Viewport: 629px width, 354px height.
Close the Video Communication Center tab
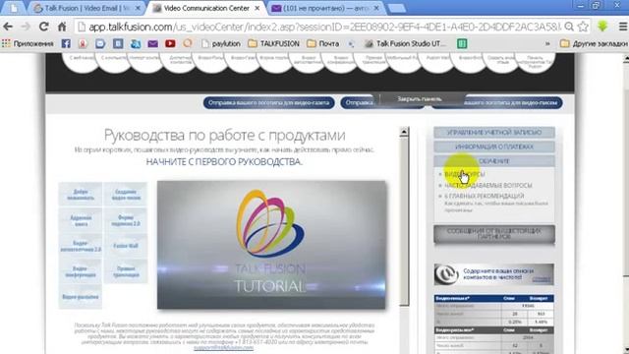click(257, 8)
